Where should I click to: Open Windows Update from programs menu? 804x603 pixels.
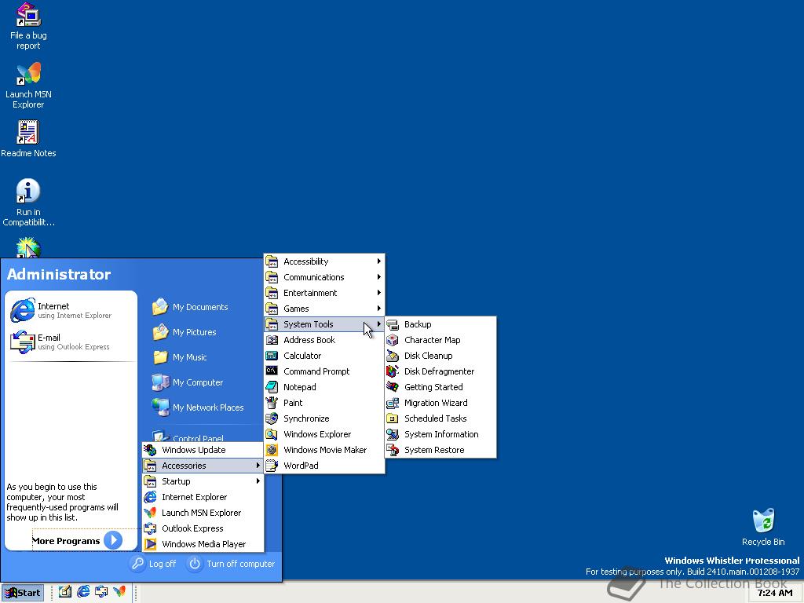click(203, 450)
